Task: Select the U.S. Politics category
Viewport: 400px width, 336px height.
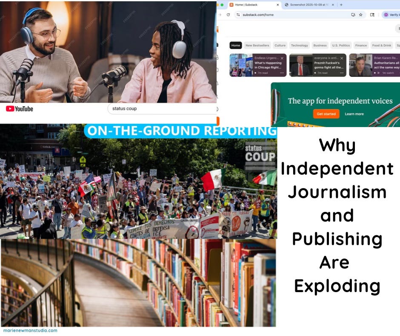Action: pos(341,45)
